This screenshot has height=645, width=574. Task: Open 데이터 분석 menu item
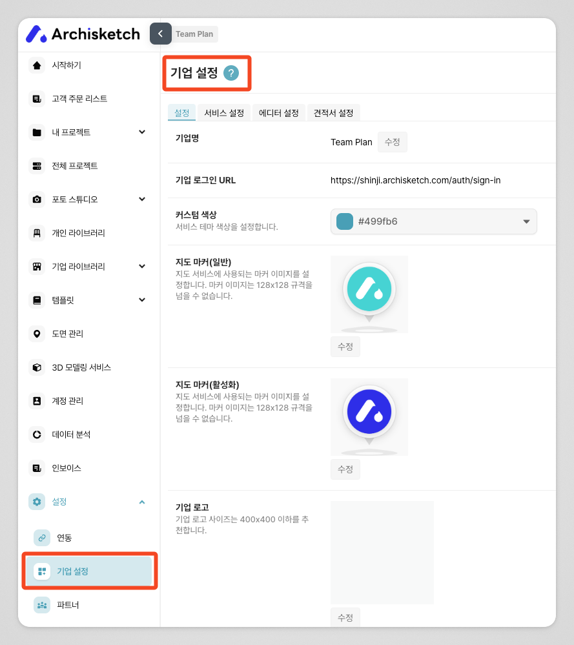click(71, 435)
